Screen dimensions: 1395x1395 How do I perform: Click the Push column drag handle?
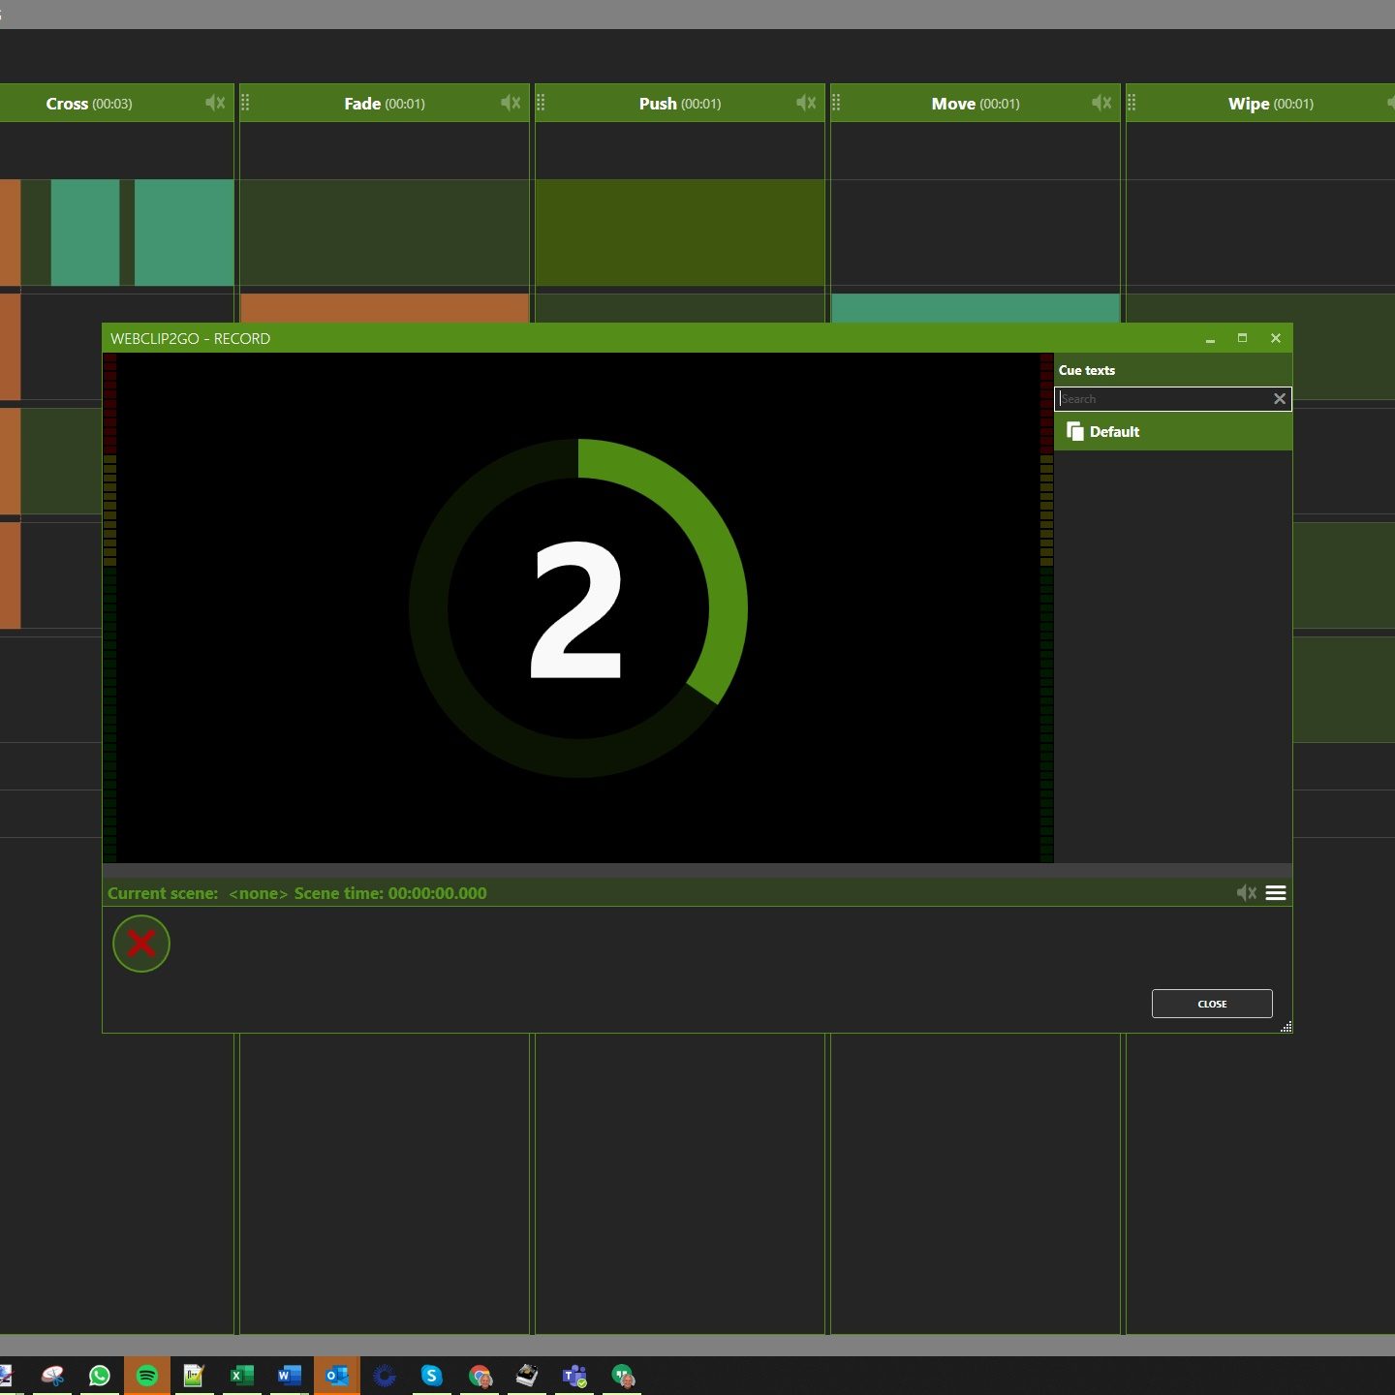point(541,103)
